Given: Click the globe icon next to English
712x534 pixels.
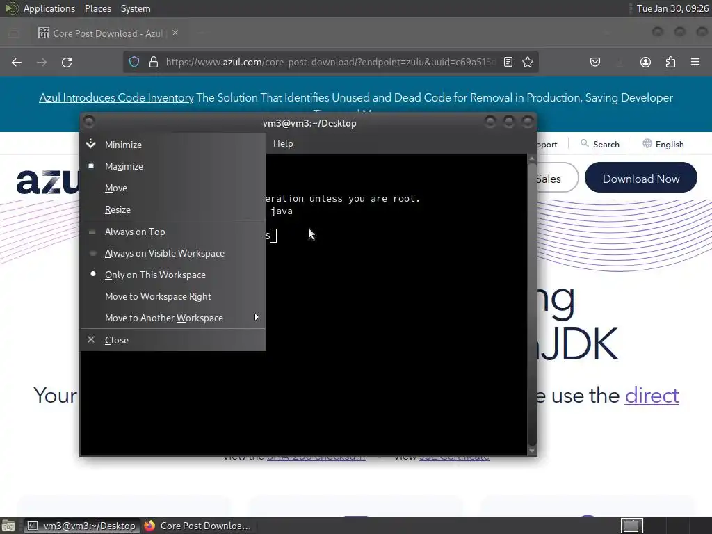Looking at the screenshot, I should [x=647, y=143].
